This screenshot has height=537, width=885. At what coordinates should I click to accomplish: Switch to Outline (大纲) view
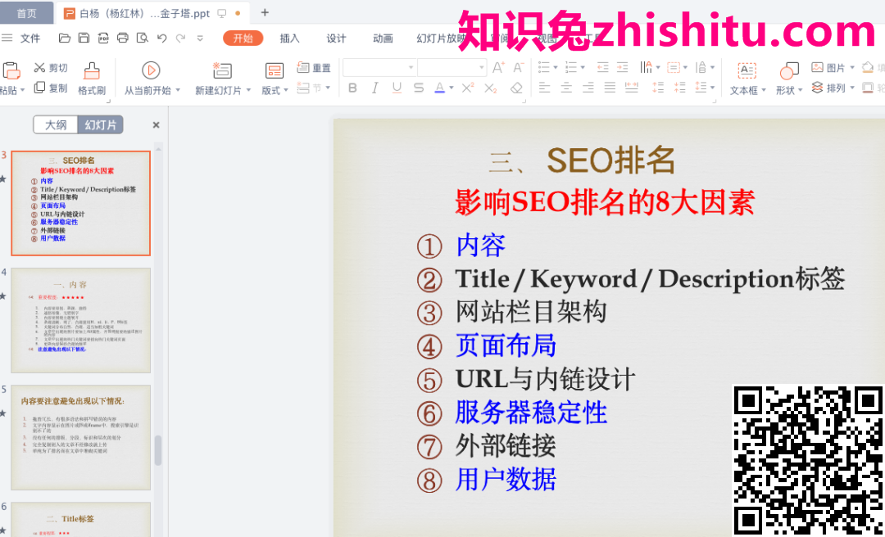tap(56, 125)
